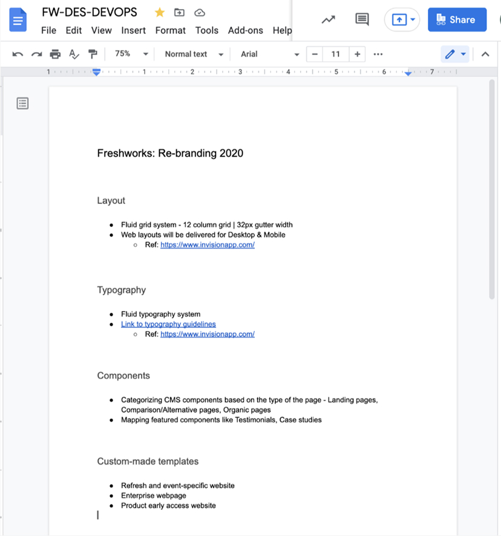Open the Normal text style dropdown
Screen dimensions: 501x536
[194, 54]
